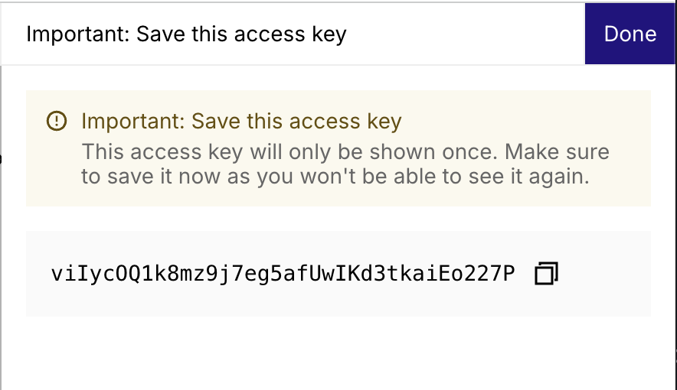
Task: Click the ending "227P" of the access key
Action: (495, 273)
